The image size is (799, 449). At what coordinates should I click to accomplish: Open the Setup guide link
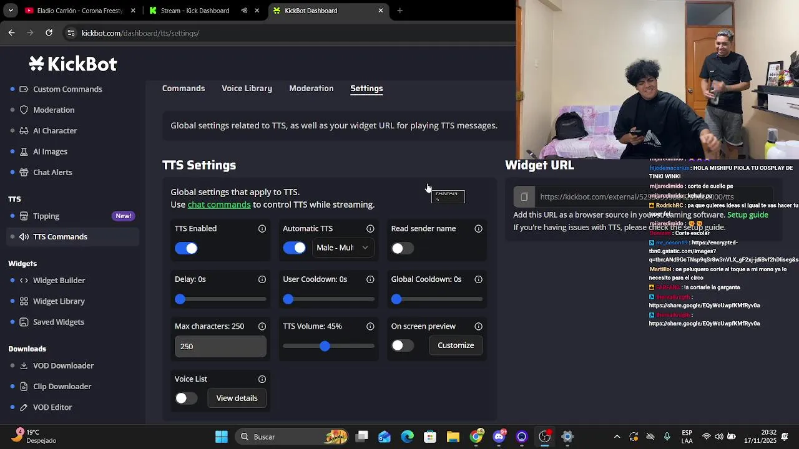(748, 215)
